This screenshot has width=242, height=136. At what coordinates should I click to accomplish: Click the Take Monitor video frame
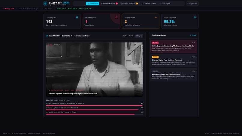95,69
